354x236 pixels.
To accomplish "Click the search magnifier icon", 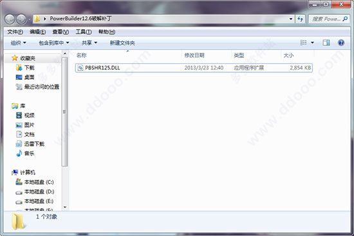I will point(345,19).
